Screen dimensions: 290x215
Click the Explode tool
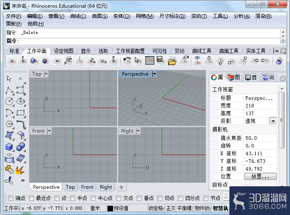(x=20, y=170)
